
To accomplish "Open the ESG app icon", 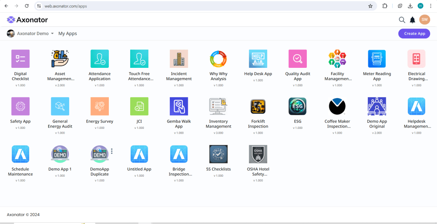I will [x=297, y=107].
